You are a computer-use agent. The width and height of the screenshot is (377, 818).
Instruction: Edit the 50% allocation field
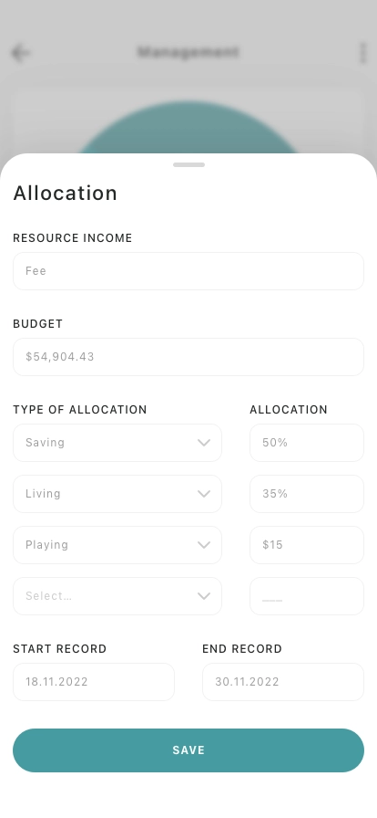point(307,443)
